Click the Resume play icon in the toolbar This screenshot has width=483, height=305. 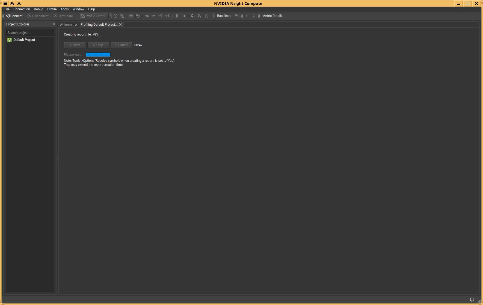pyautogui.click(x=184, y=16)
